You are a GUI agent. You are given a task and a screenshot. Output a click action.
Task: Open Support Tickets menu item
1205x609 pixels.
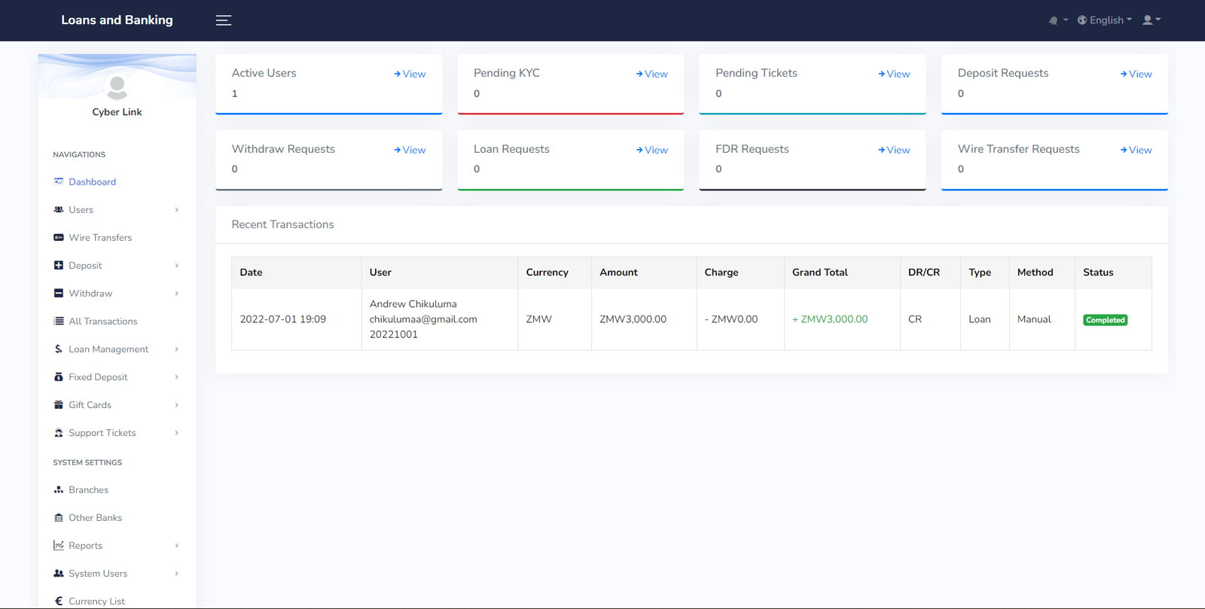click(x=102, y=433)
